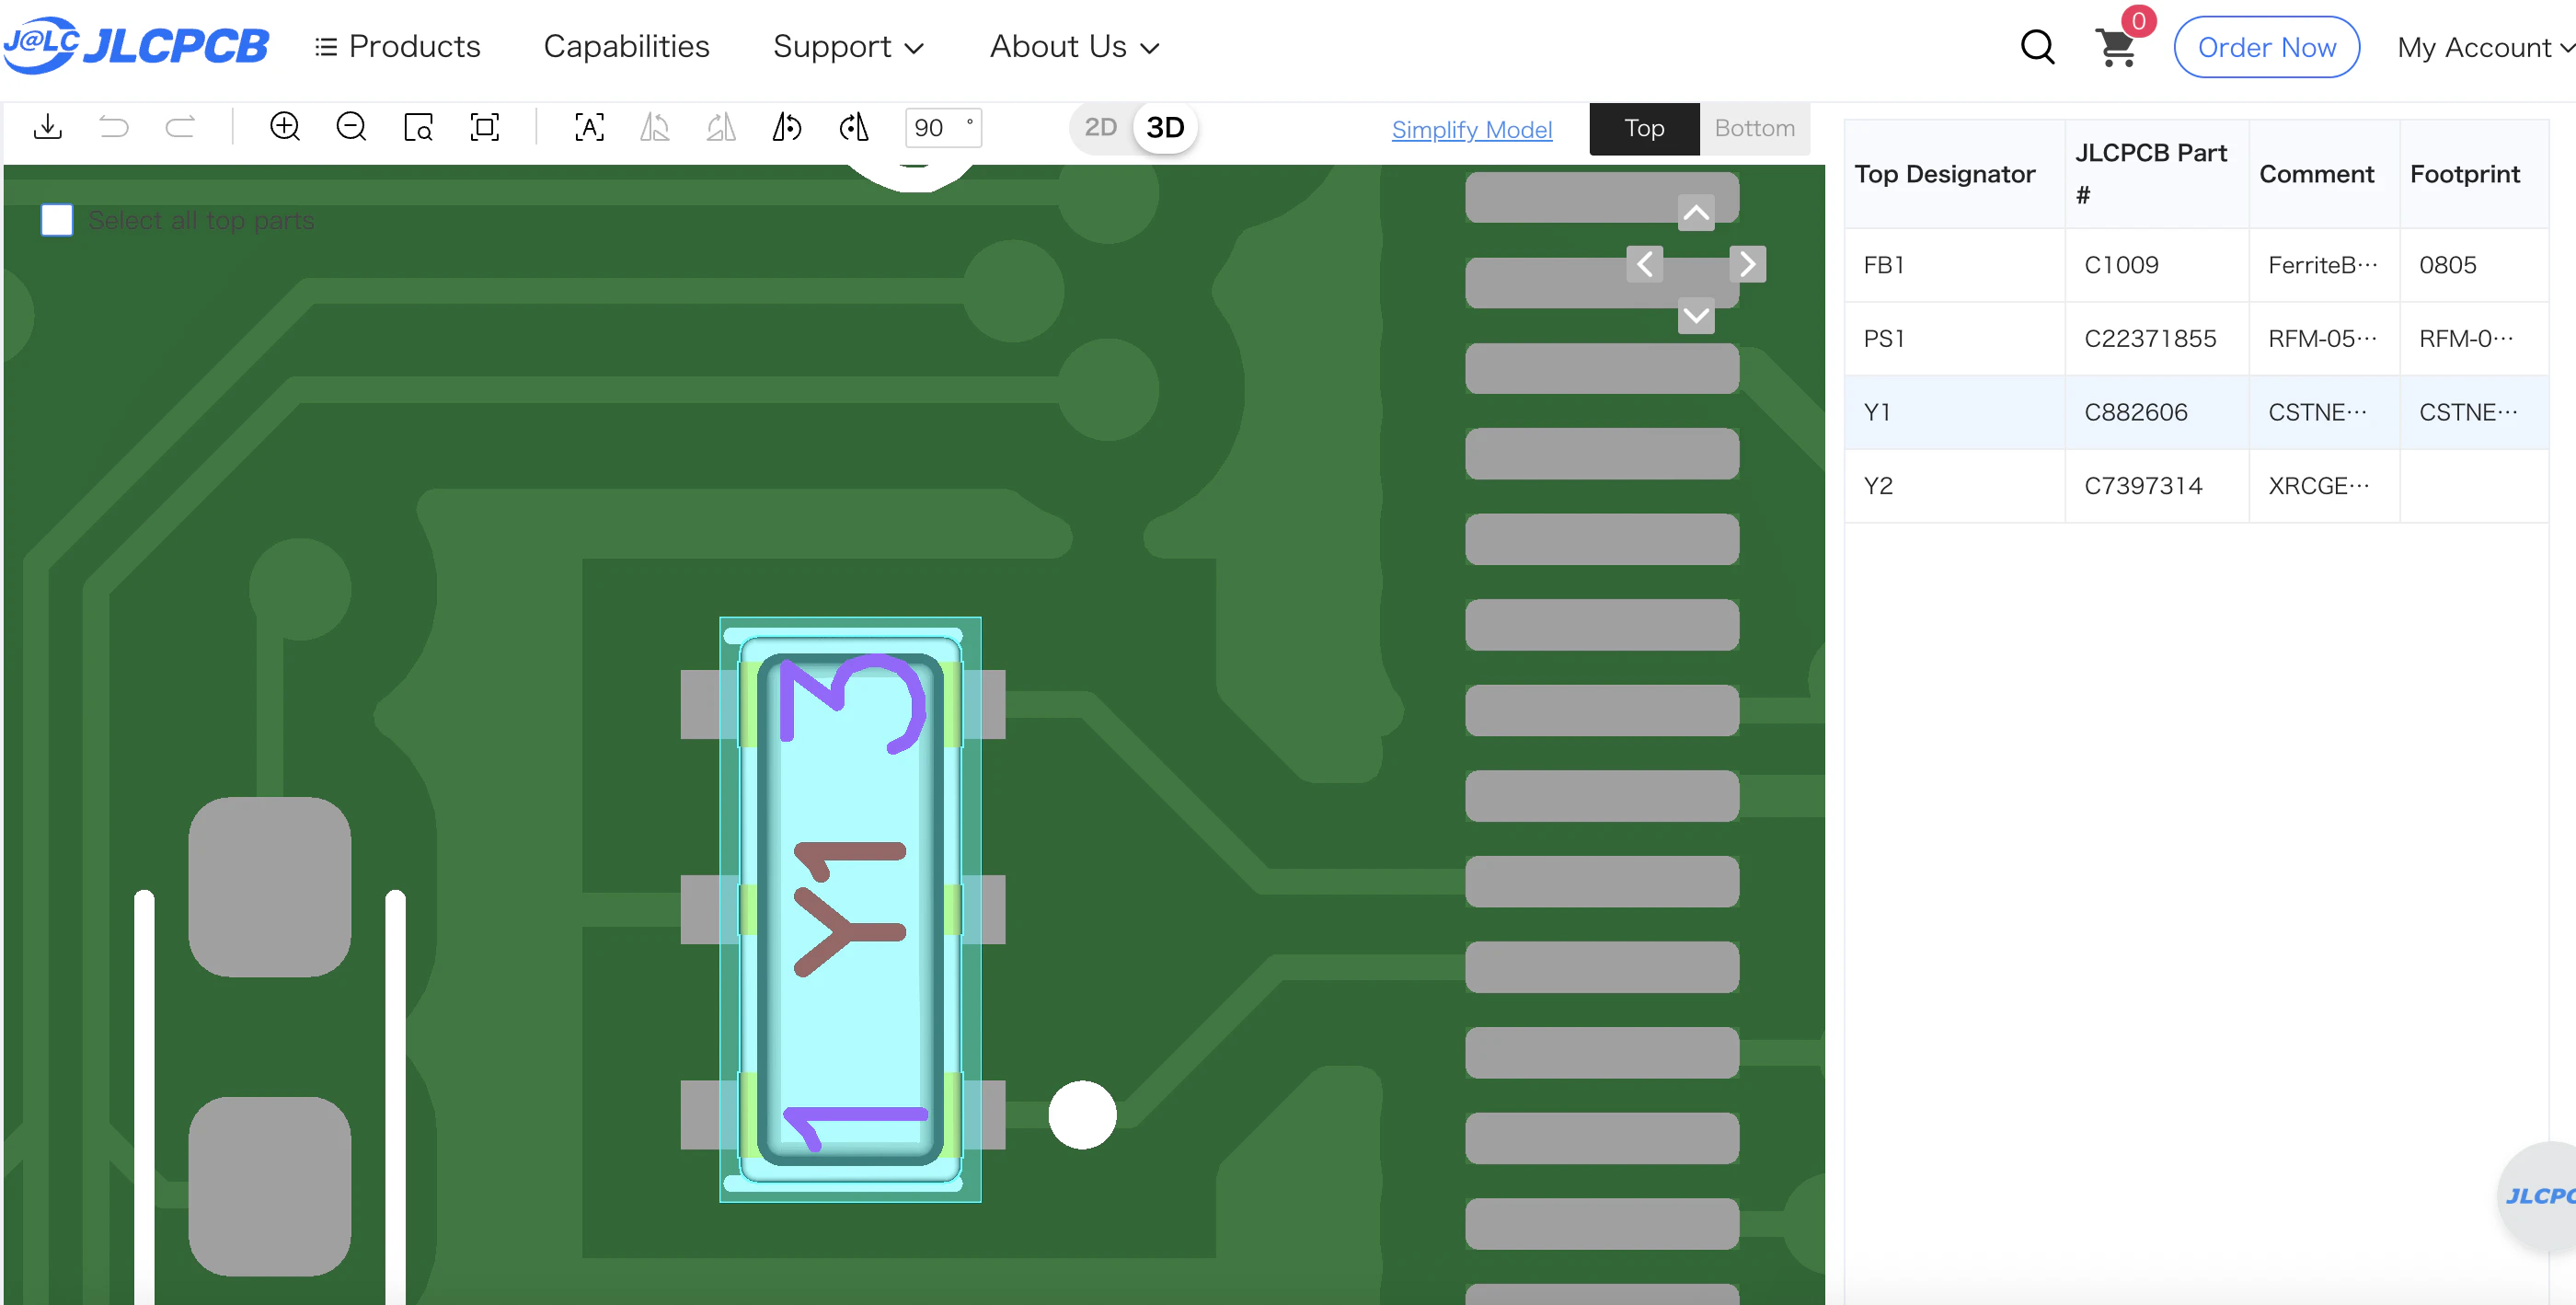
Task: Switch to the Bottom side view
Action: [1754, 128]
